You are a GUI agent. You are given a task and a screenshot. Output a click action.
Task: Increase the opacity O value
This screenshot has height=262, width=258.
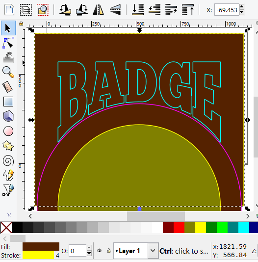[89, 247]
